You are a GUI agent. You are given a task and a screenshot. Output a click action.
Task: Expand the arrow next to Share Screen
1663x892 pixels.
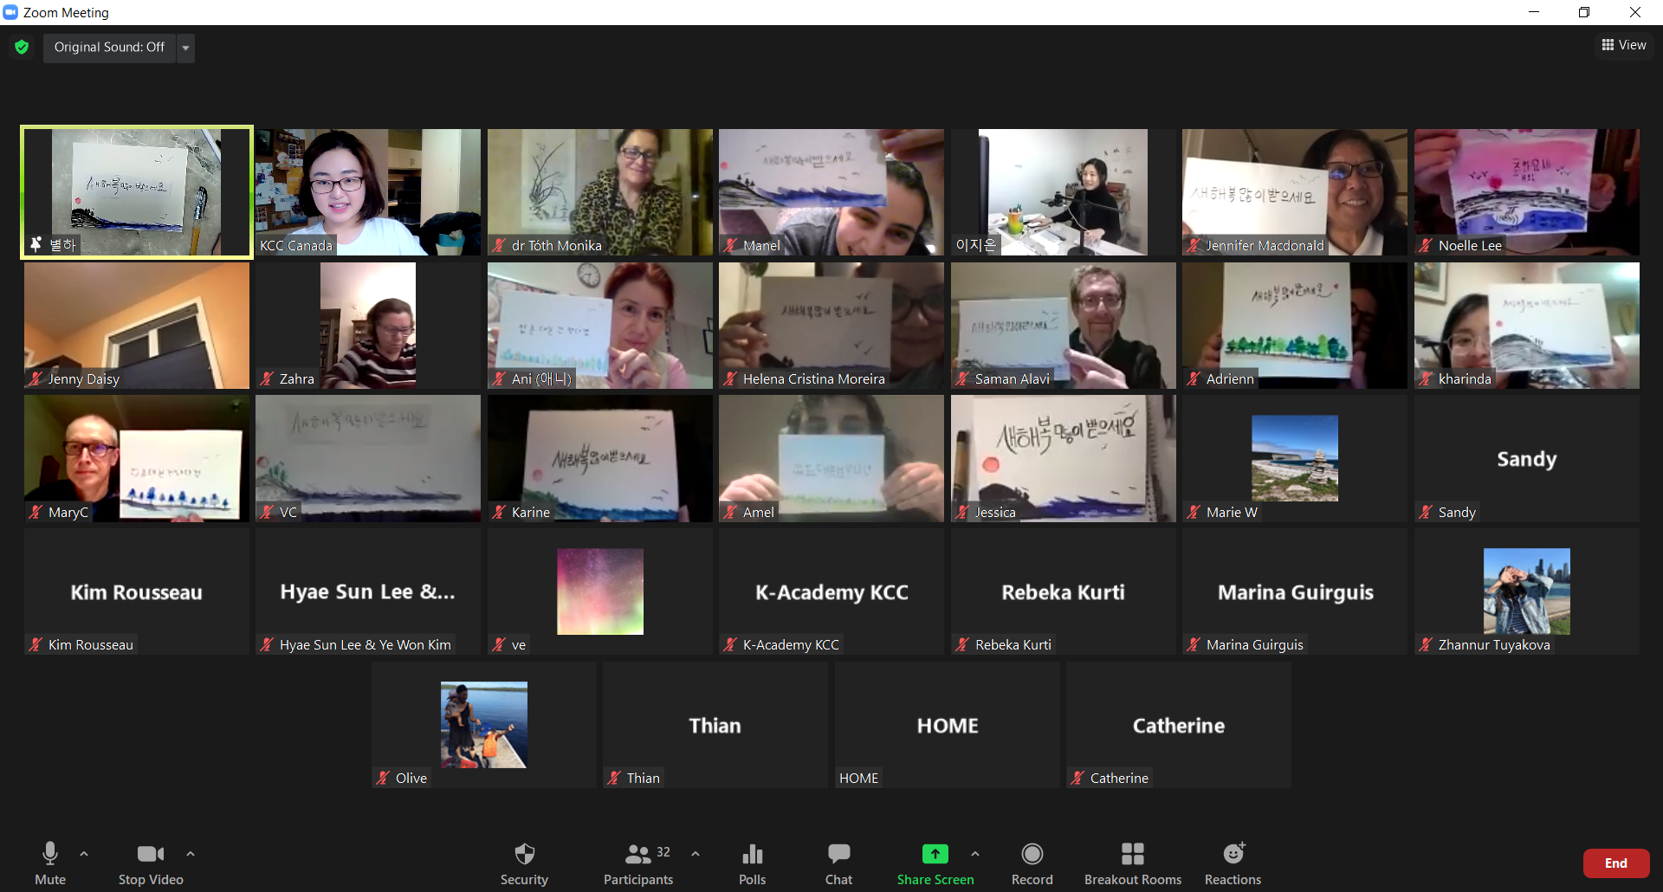coord(975,854)
